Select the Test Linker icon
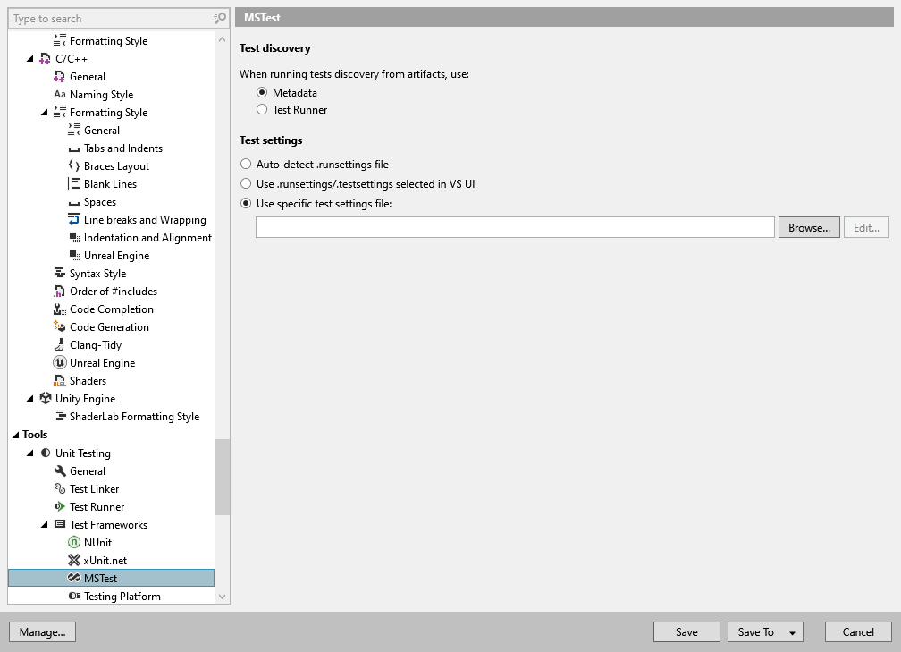Viewport: 901px width, 652px height. click(61, 488)
